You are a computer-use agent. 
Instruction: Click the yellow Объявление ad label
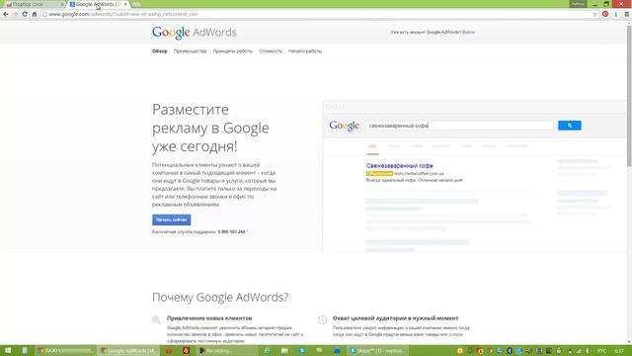[379, 174]
